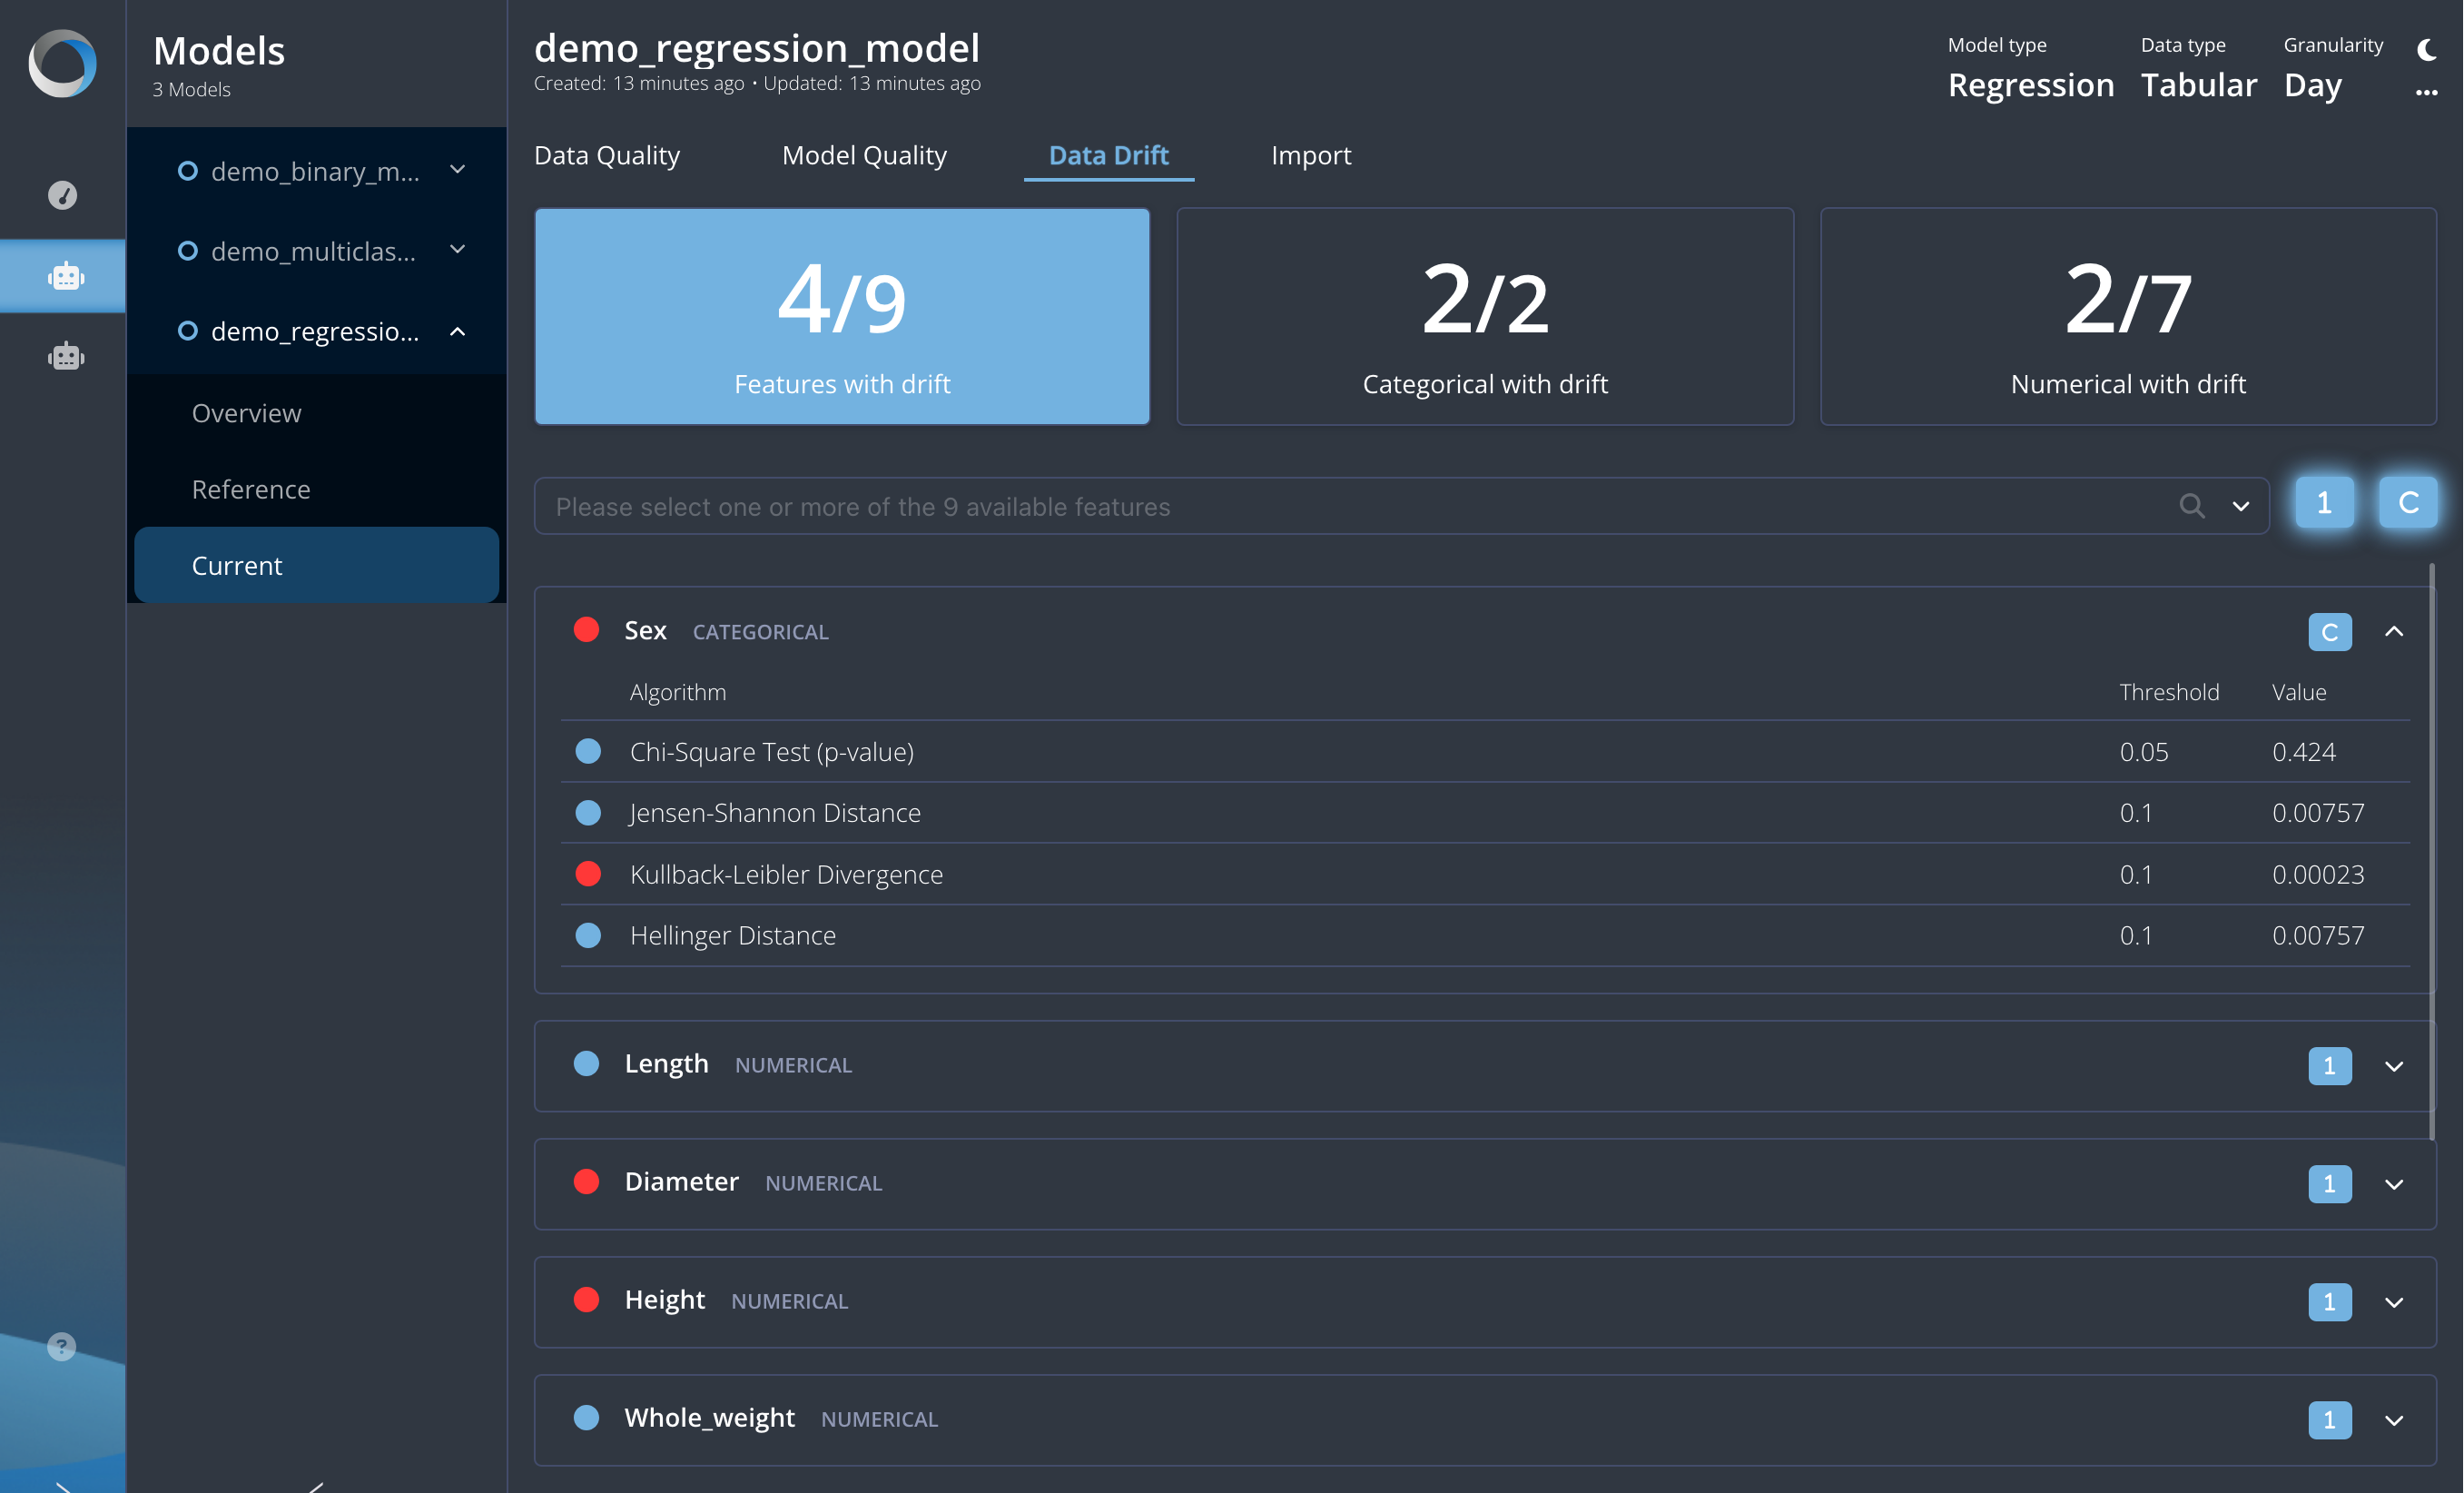Click the value 0.00023
Viewport: 2464px width, 1493px height.
2318,874
